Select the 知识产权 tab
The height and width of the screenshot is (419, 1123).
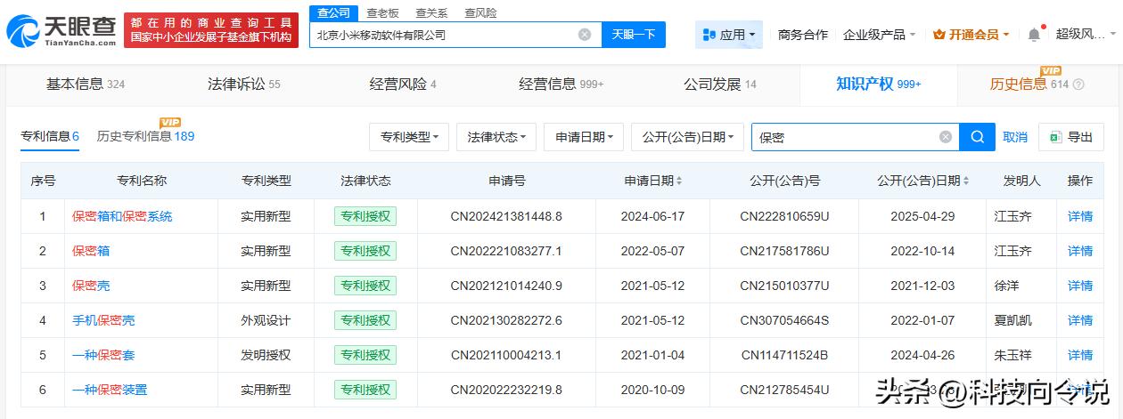(879, 85)
